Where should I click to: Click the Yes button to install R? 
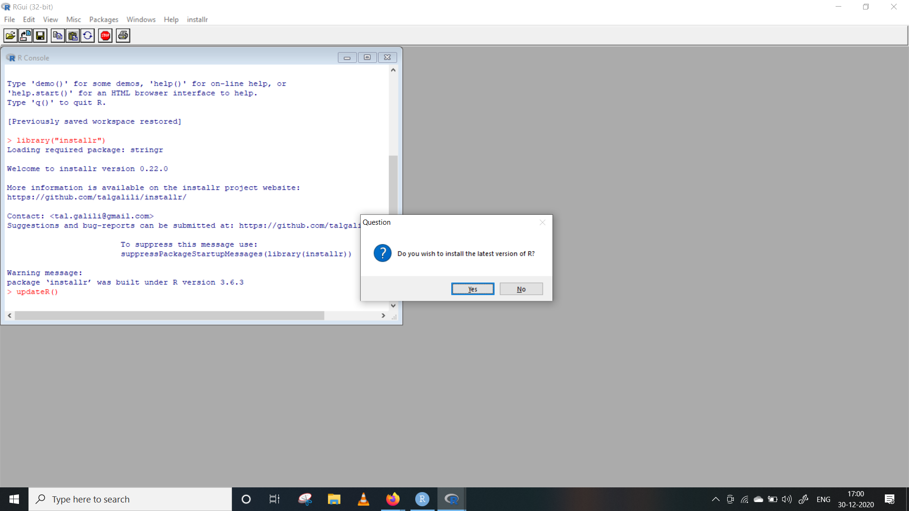472,288
